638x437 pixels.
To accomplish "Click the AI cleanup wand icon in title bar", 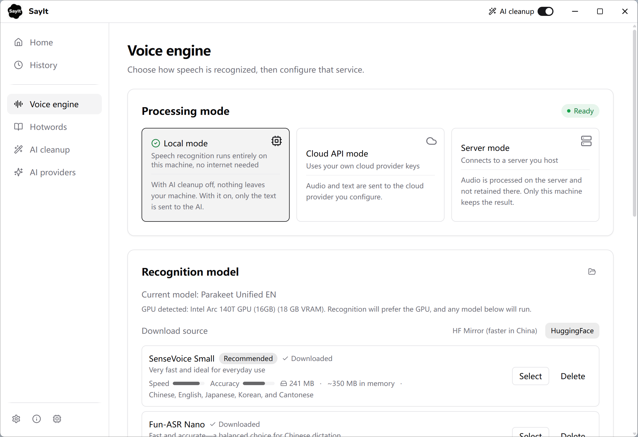I will pos(492,11).
